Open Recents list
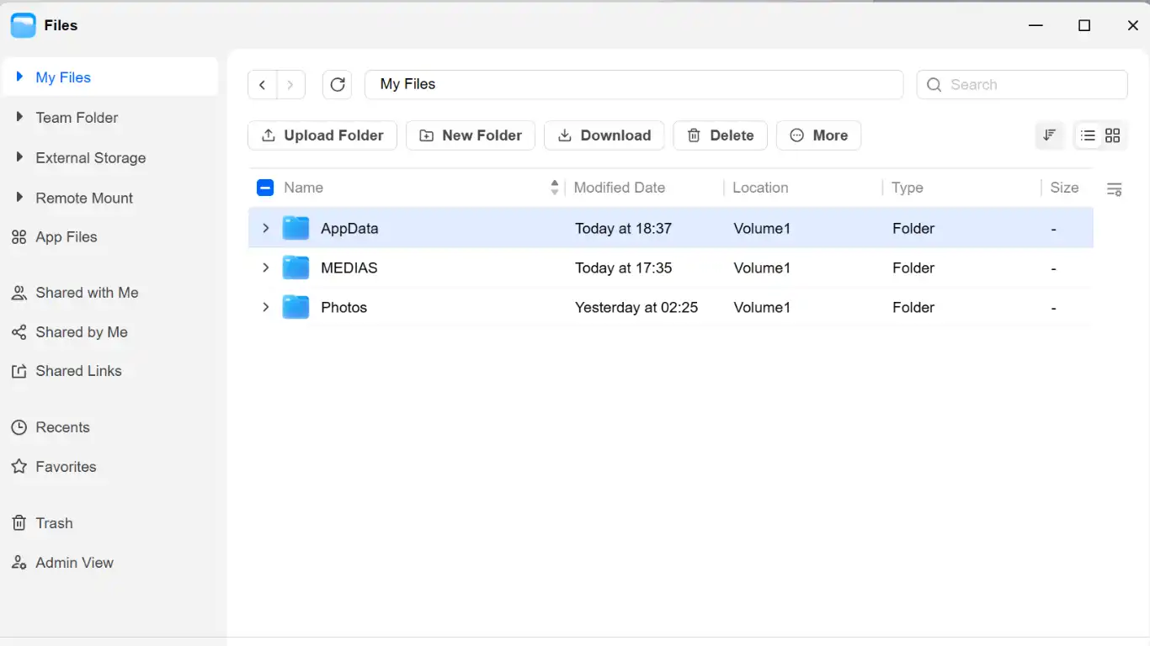This screenshot has width=1150, height=646. click(51, 427)
